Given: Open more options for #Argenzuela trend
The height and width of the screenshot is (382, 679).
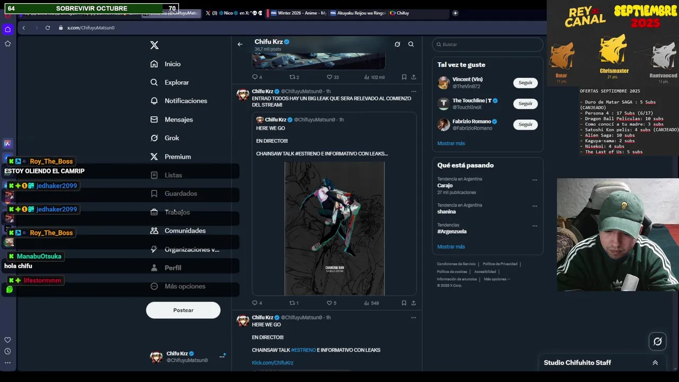Looking at the screenshot, I should click(x=535, y=226).
